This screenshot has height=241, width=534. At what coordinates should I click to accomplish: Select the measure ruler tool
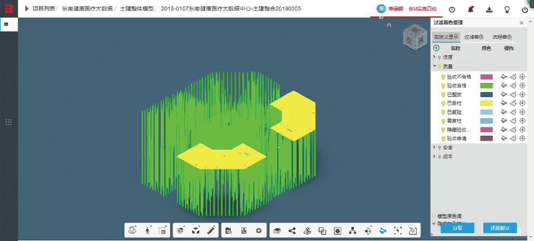(211, 231)
